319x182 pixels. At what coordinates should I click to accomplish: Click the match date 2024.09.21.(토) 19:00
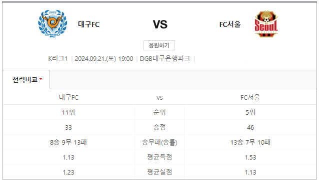tap(104, 59)
